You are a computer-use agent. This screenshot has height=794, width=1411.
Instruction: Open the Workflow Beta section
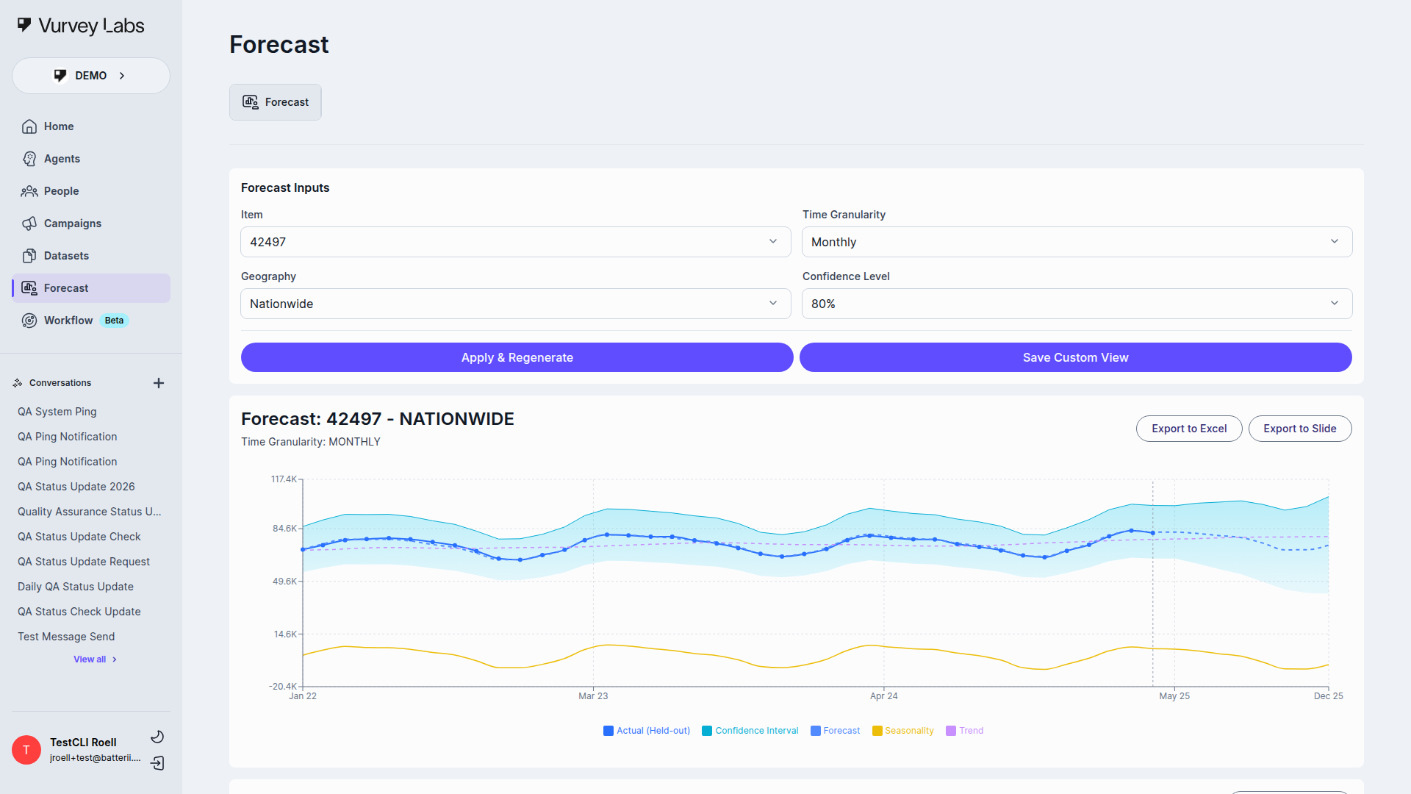click(x=67, y=320)
